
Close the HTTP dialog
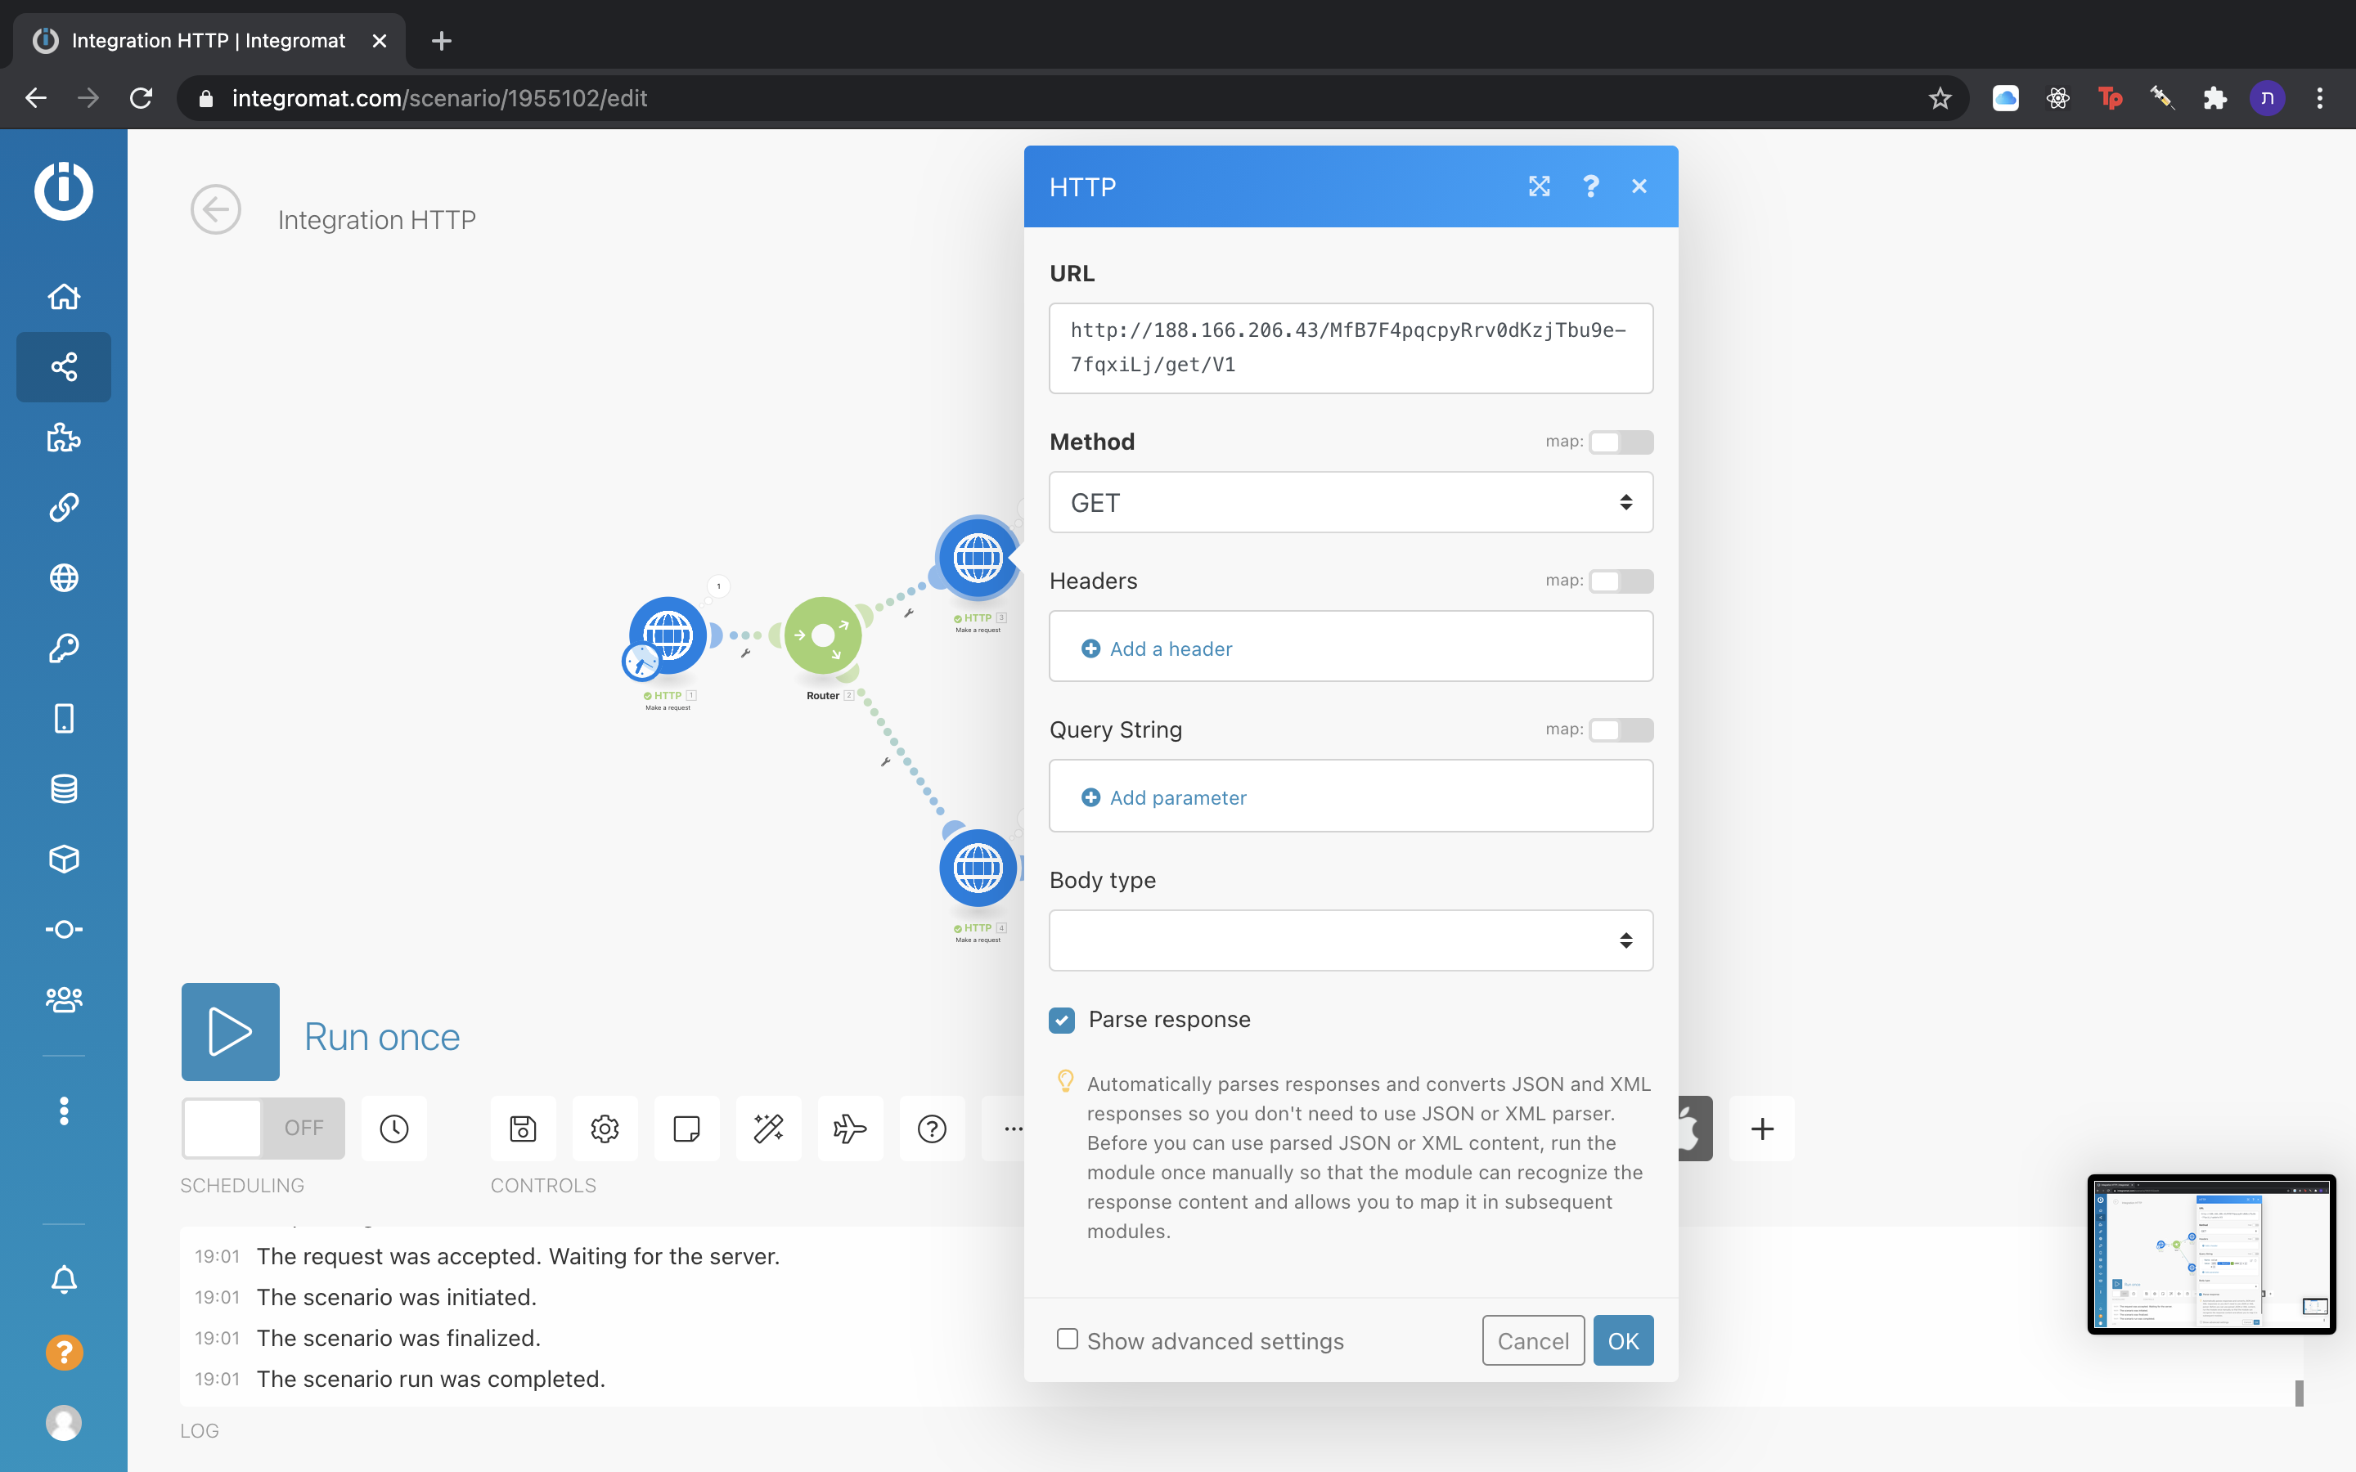1639,186
